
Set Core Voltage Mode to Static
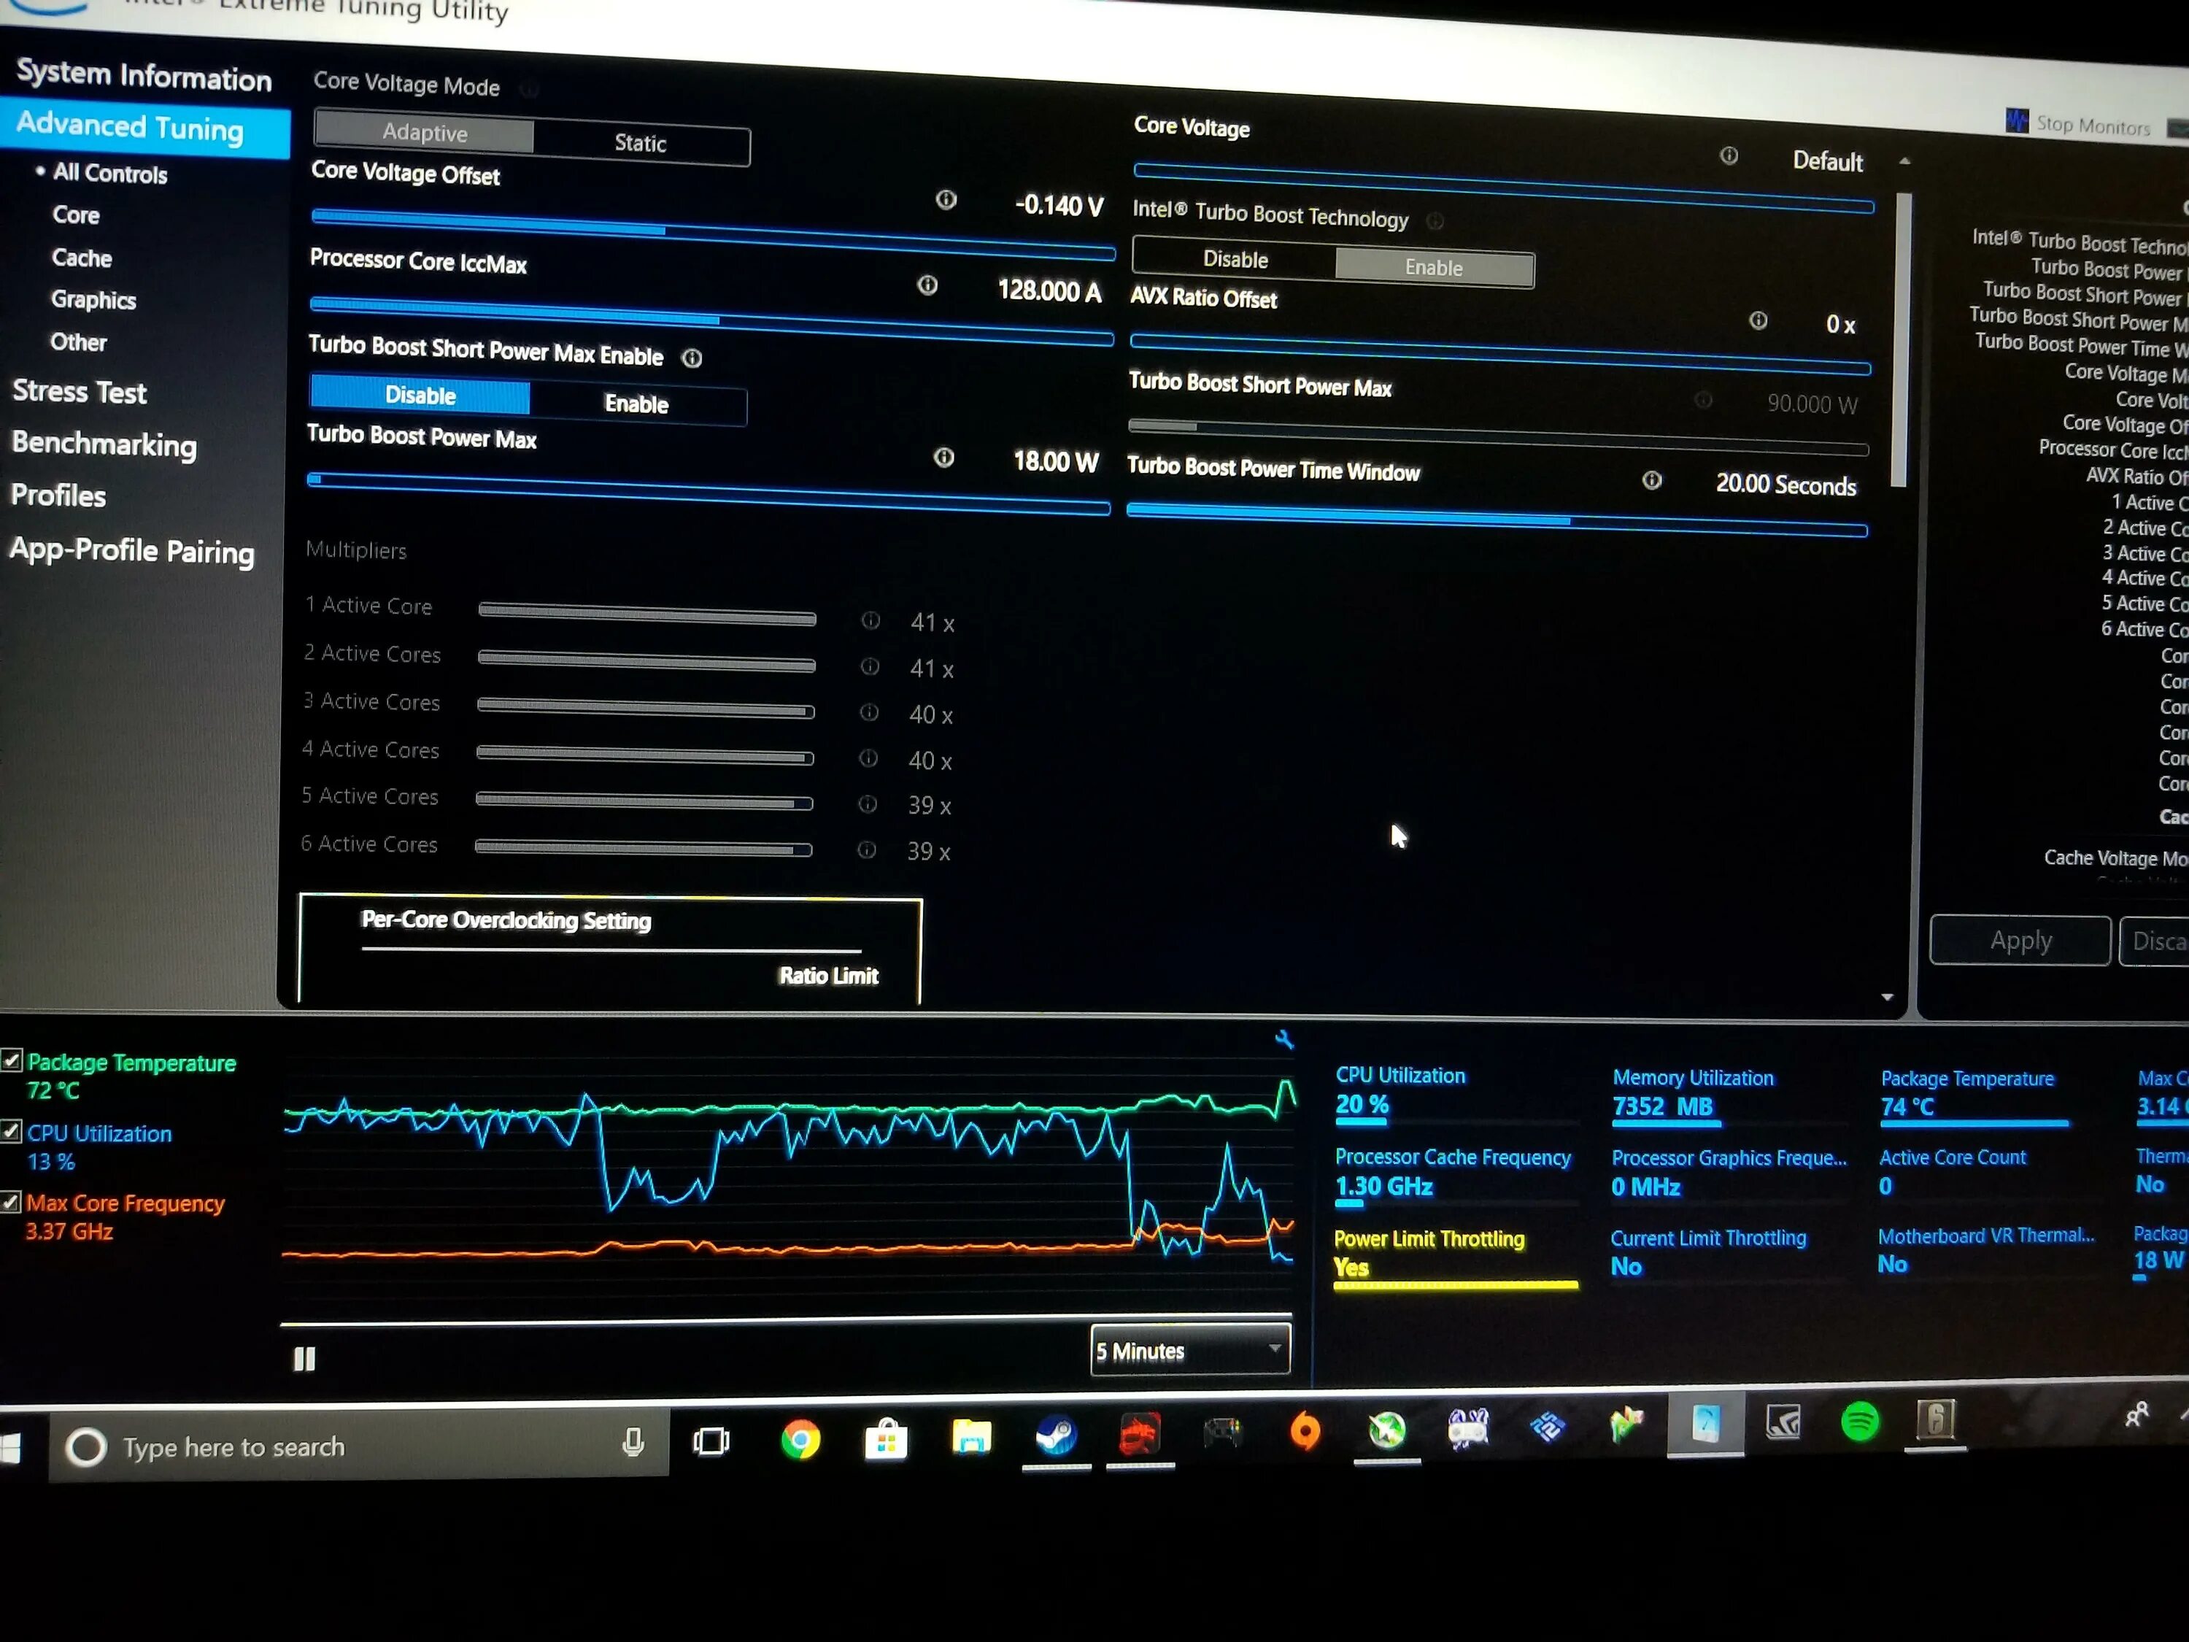pos(640,142)
